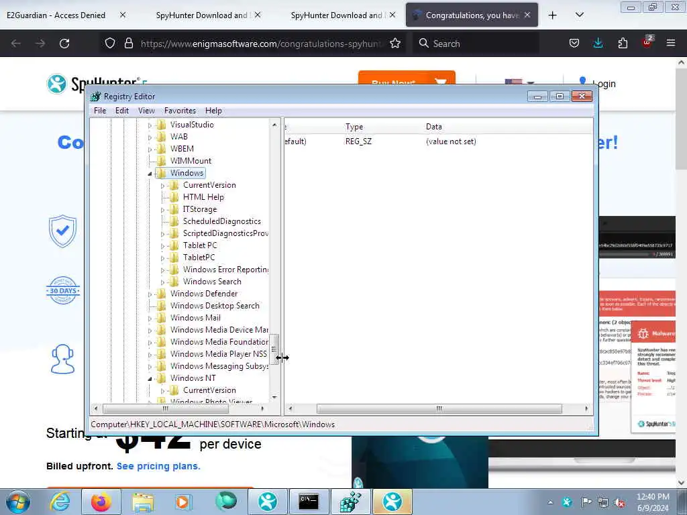Click the registry tree vertical scrollbar thumb

tap(274, 349)
